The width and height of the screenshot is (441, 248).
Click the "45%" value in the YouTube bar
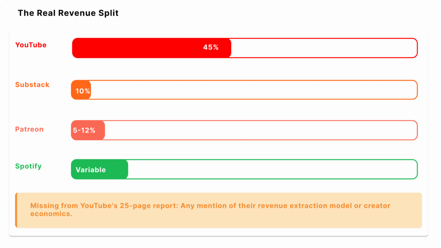211,48
